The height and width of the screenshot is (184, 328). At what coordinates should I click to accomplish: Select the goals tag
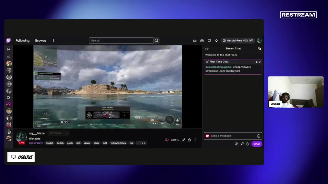point(70,143)
